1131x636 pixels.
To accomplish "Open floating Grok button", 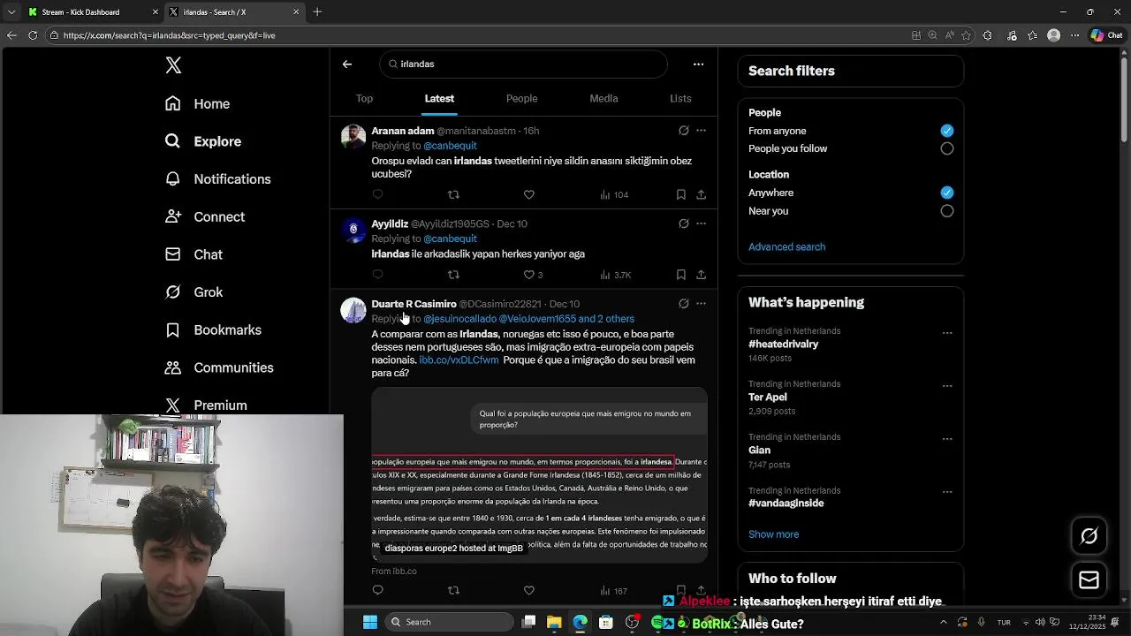I will (x=1089, y=536).
